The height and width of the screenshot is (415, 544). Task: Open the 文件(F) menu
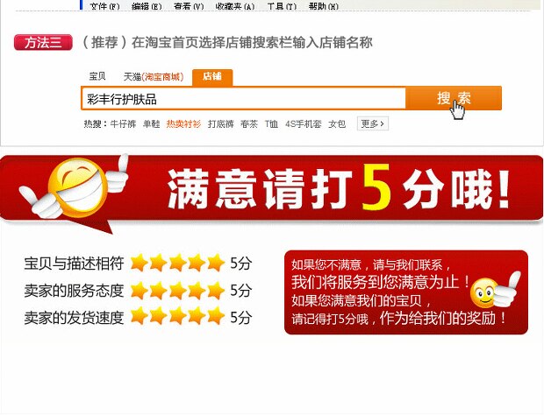[104, 6]
